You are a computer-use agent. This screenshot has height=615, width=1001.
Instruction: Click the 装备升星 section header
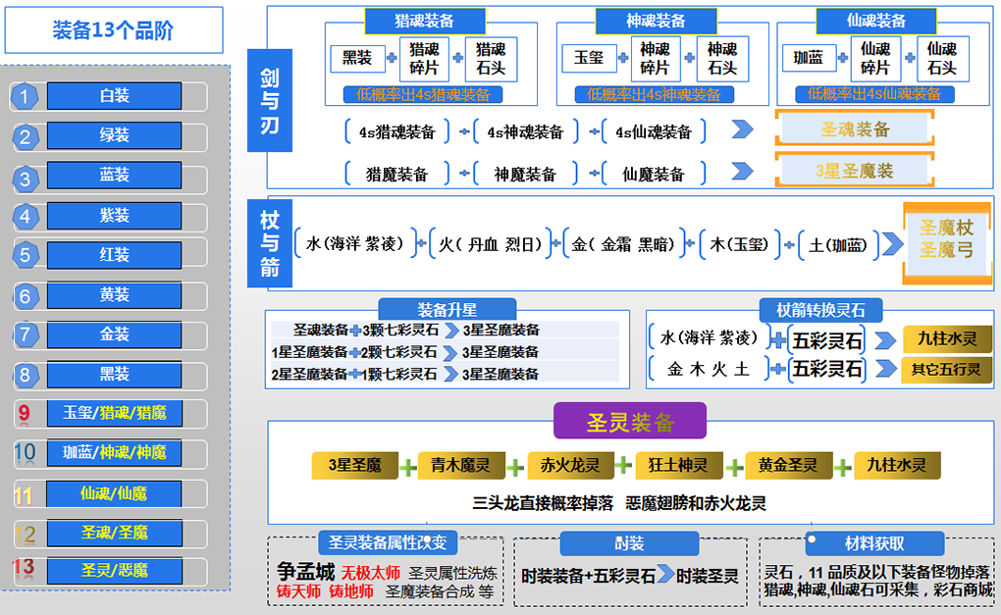pyautogui.click(x=447, y=309)
